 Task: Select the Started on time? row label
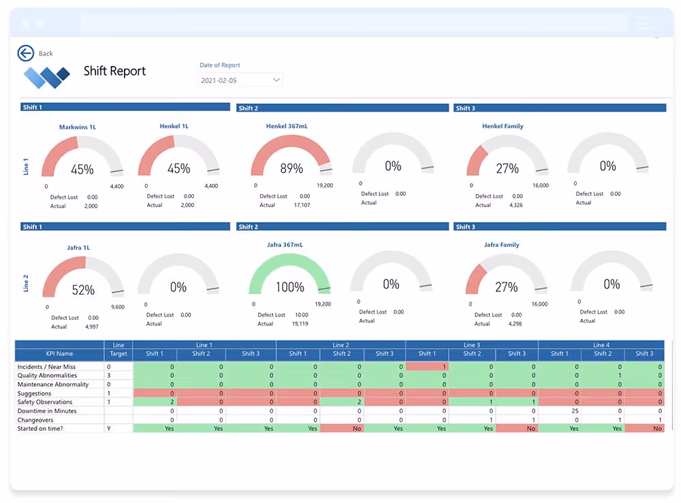click(40, 429)
